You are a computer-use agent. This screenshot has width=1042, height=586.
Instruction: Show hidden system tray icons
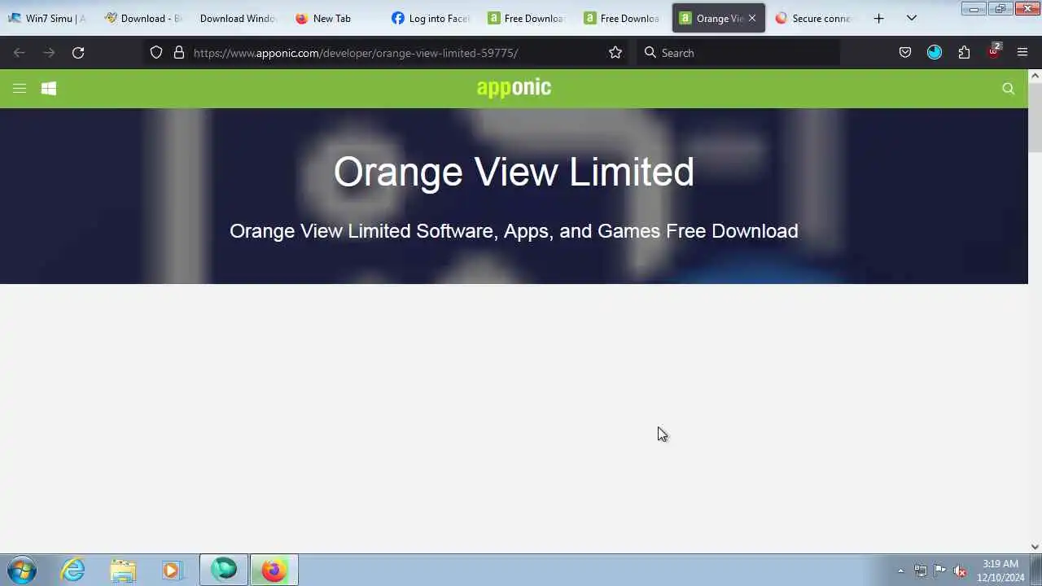click(900, 571)
